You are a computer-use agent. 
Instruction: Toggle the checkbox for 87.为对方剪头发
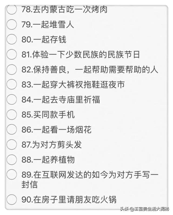click(12, 145)
